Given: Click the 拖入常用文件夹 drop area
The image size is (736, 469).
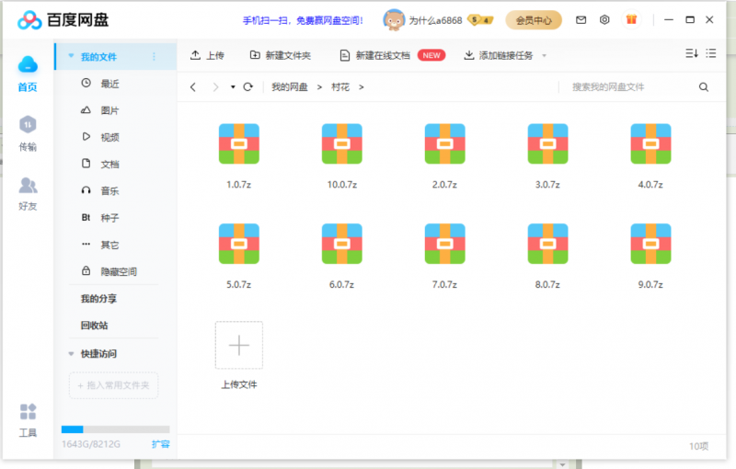Looking at the screenshot, I should click(113, 385).
